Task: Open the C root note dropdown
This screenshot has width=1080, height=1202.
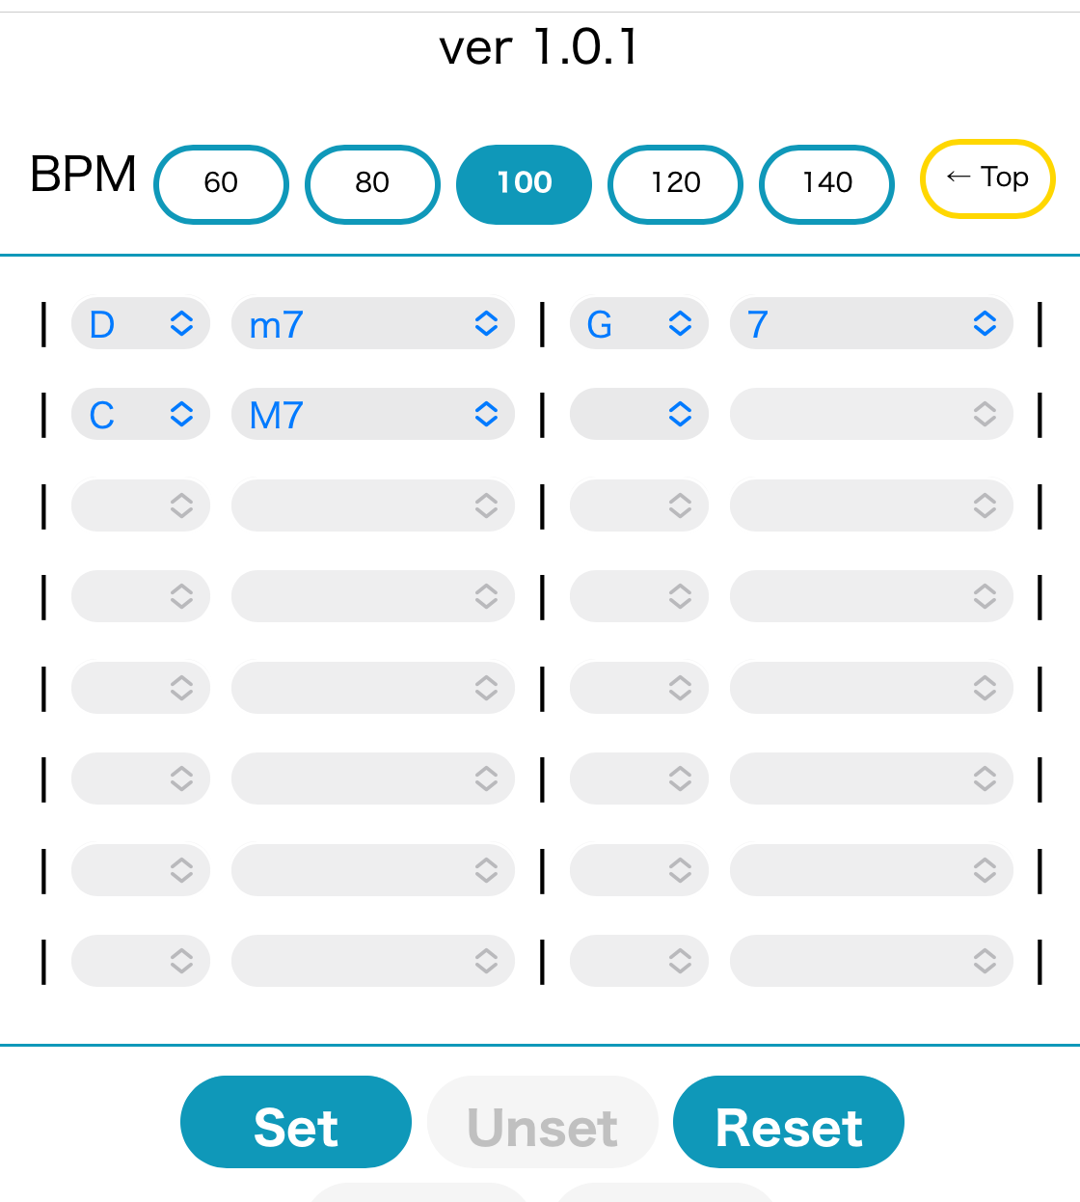Action: tap(141, 414)
